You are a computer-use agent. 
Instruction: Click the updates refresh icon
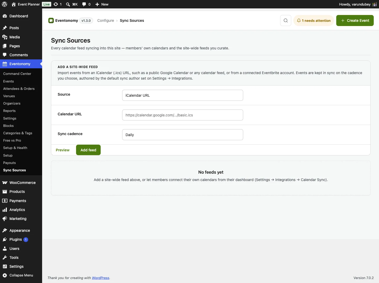56,4
